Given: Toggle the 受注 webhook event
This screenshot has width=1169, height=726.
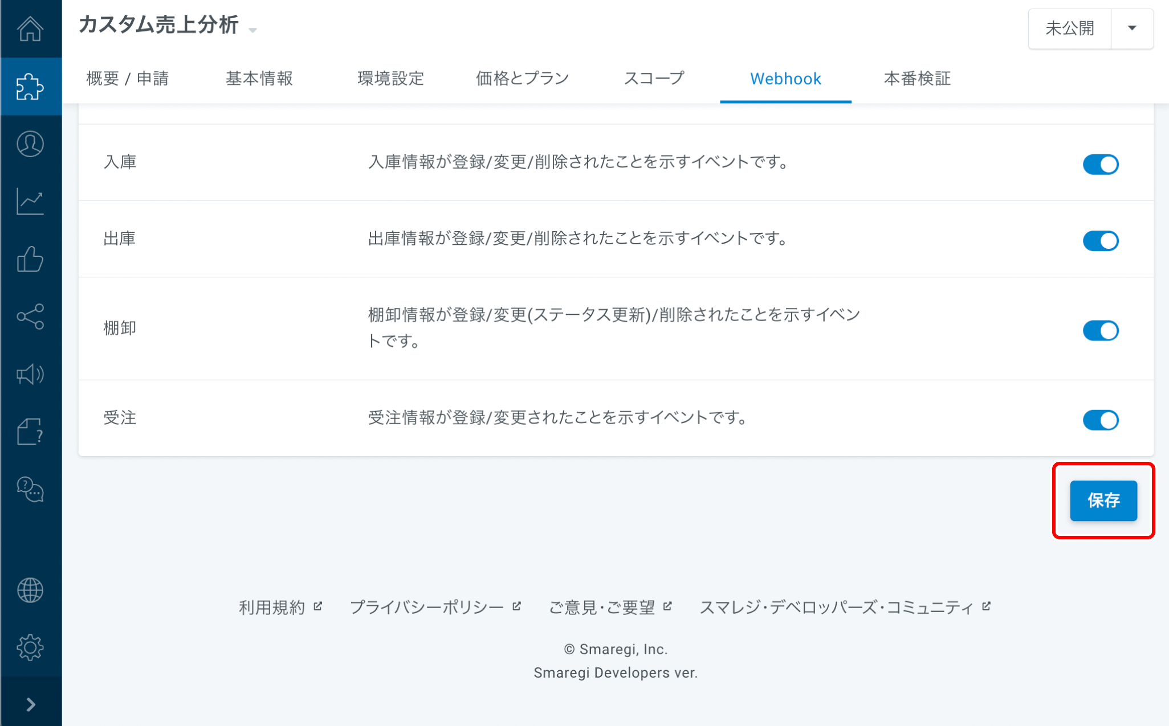Looking at the screenshot, I should pyautogui.click(x=1100, y=420).
